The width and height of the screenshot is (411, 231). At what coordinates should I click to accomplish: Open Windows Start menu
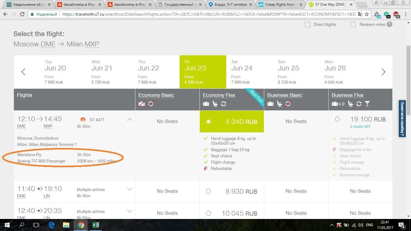(x=7, y=225)
